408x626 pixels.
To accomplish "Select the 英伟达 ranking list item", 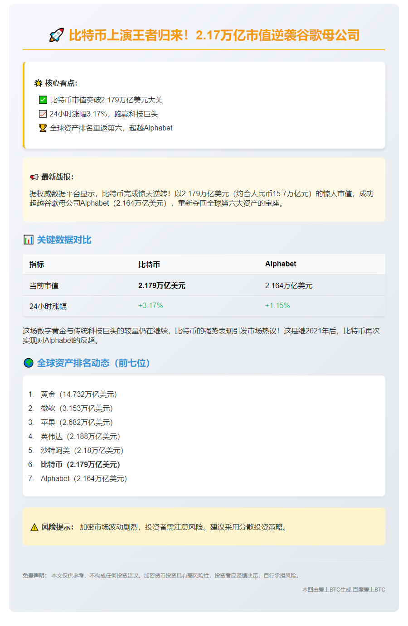I will tap(80, 437).
